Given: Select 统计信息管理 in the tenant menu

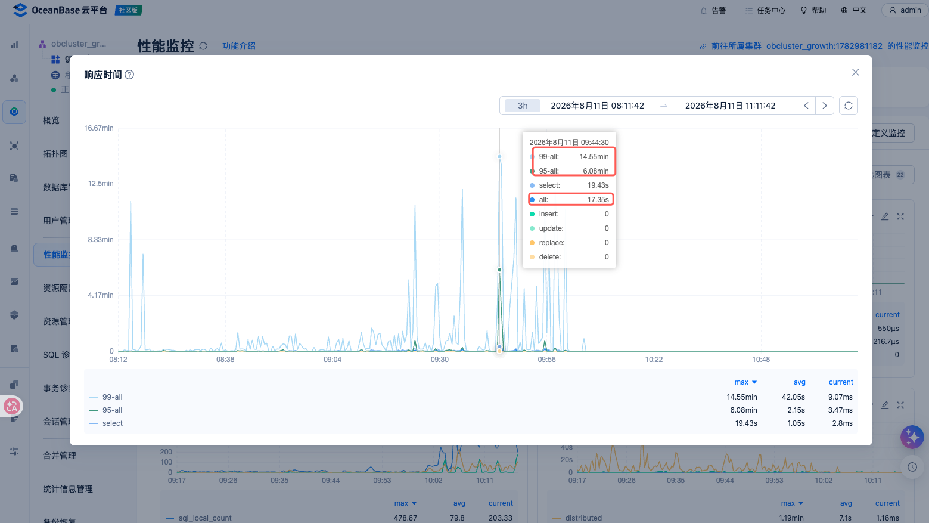Looking at the screenshot, I should [68, 489].
